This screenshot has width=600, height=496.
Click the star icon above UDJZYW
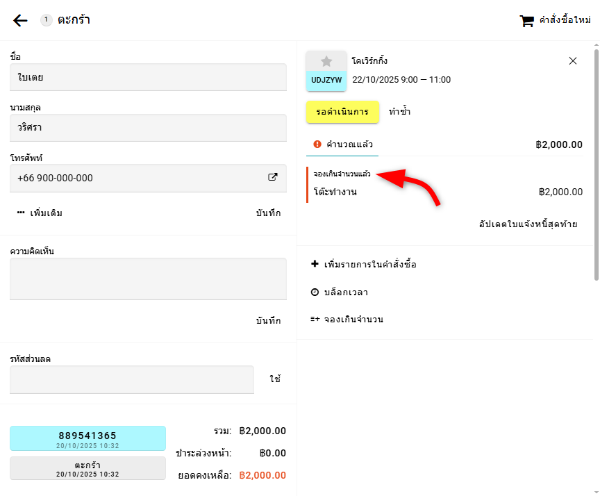pyautogui.click(x=326, y=61)
